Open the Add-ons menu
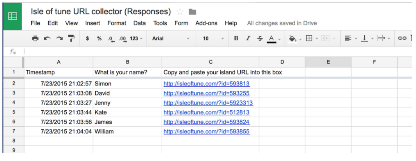The image size is (416, 161). (x=206, y=23)
